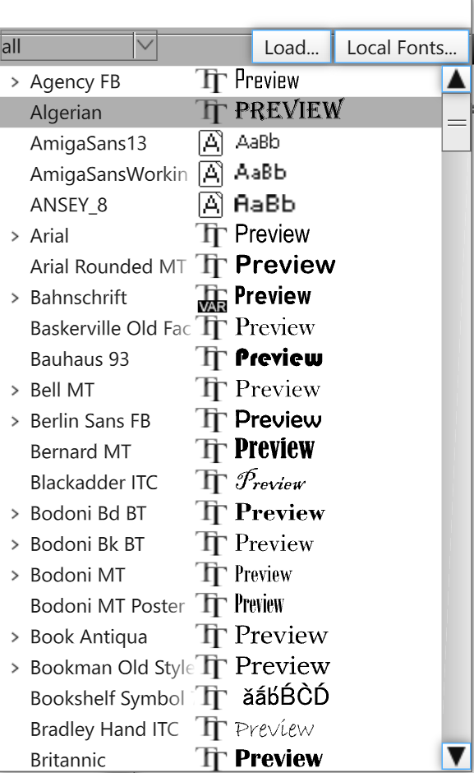Click the TrueType icon next to Agency FB
The width and height of the screenshot is (474, 773).
(x=211, y=81)
